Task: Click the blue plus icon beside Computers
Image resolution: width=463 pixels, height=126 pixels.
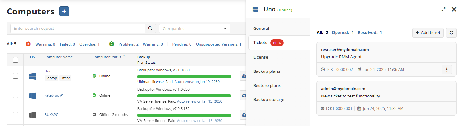Action: 64,11
